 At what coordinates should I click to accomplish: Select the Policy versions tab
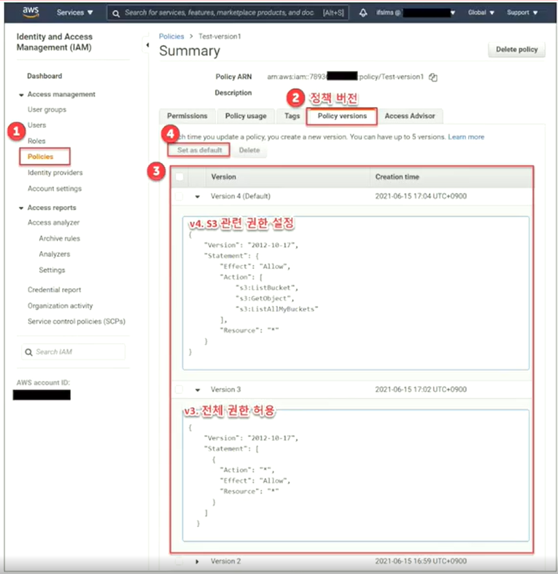tap(342, 116)
